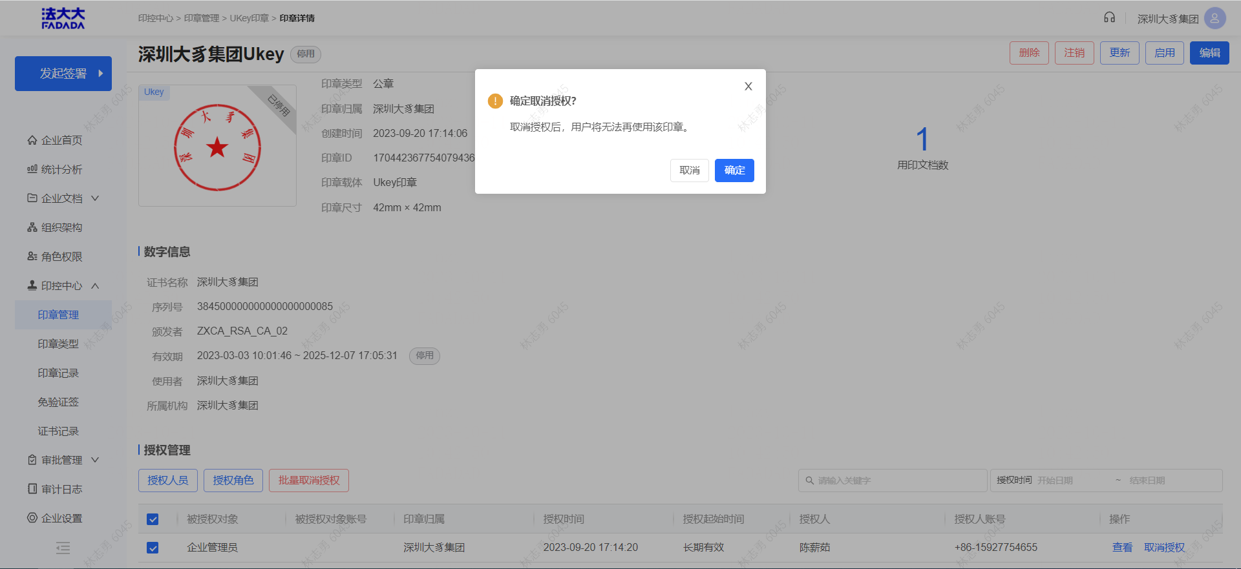This screenshot has height=569, width=1241.
Task: Click 查看 link in 企业管理员 row
Action: pos(1122,548)
